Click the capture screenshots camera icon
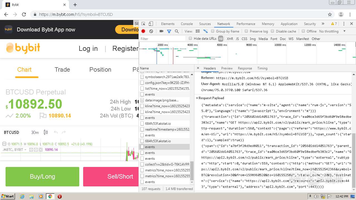This screenshot has height=200, width=356. 161,31
